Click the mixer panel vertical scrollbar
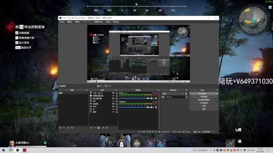Image resolution: width=273 pixels, height=153 pixels. [x=159, y=110]
